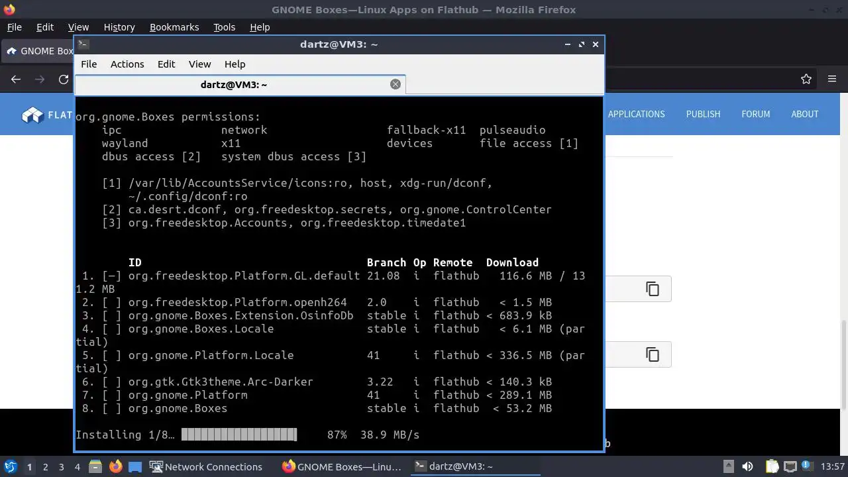Close the dartz@VM3 terminal tab
This screenshot has height=477, width=848.
point(396,84)
